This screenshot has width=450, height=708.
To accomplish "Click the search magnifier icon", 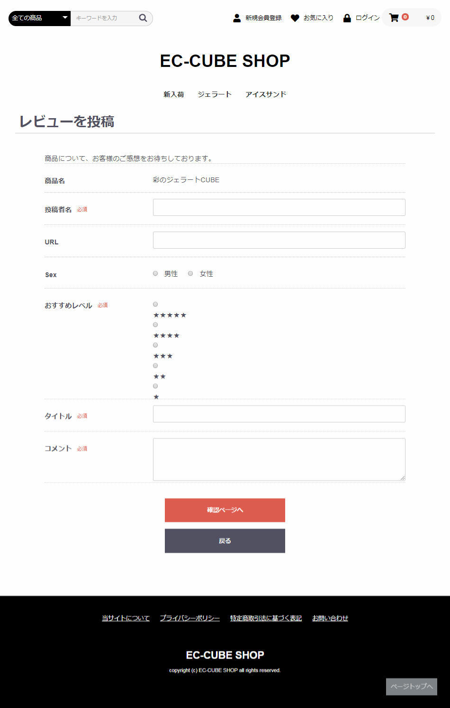I will (x=143, y=18).
